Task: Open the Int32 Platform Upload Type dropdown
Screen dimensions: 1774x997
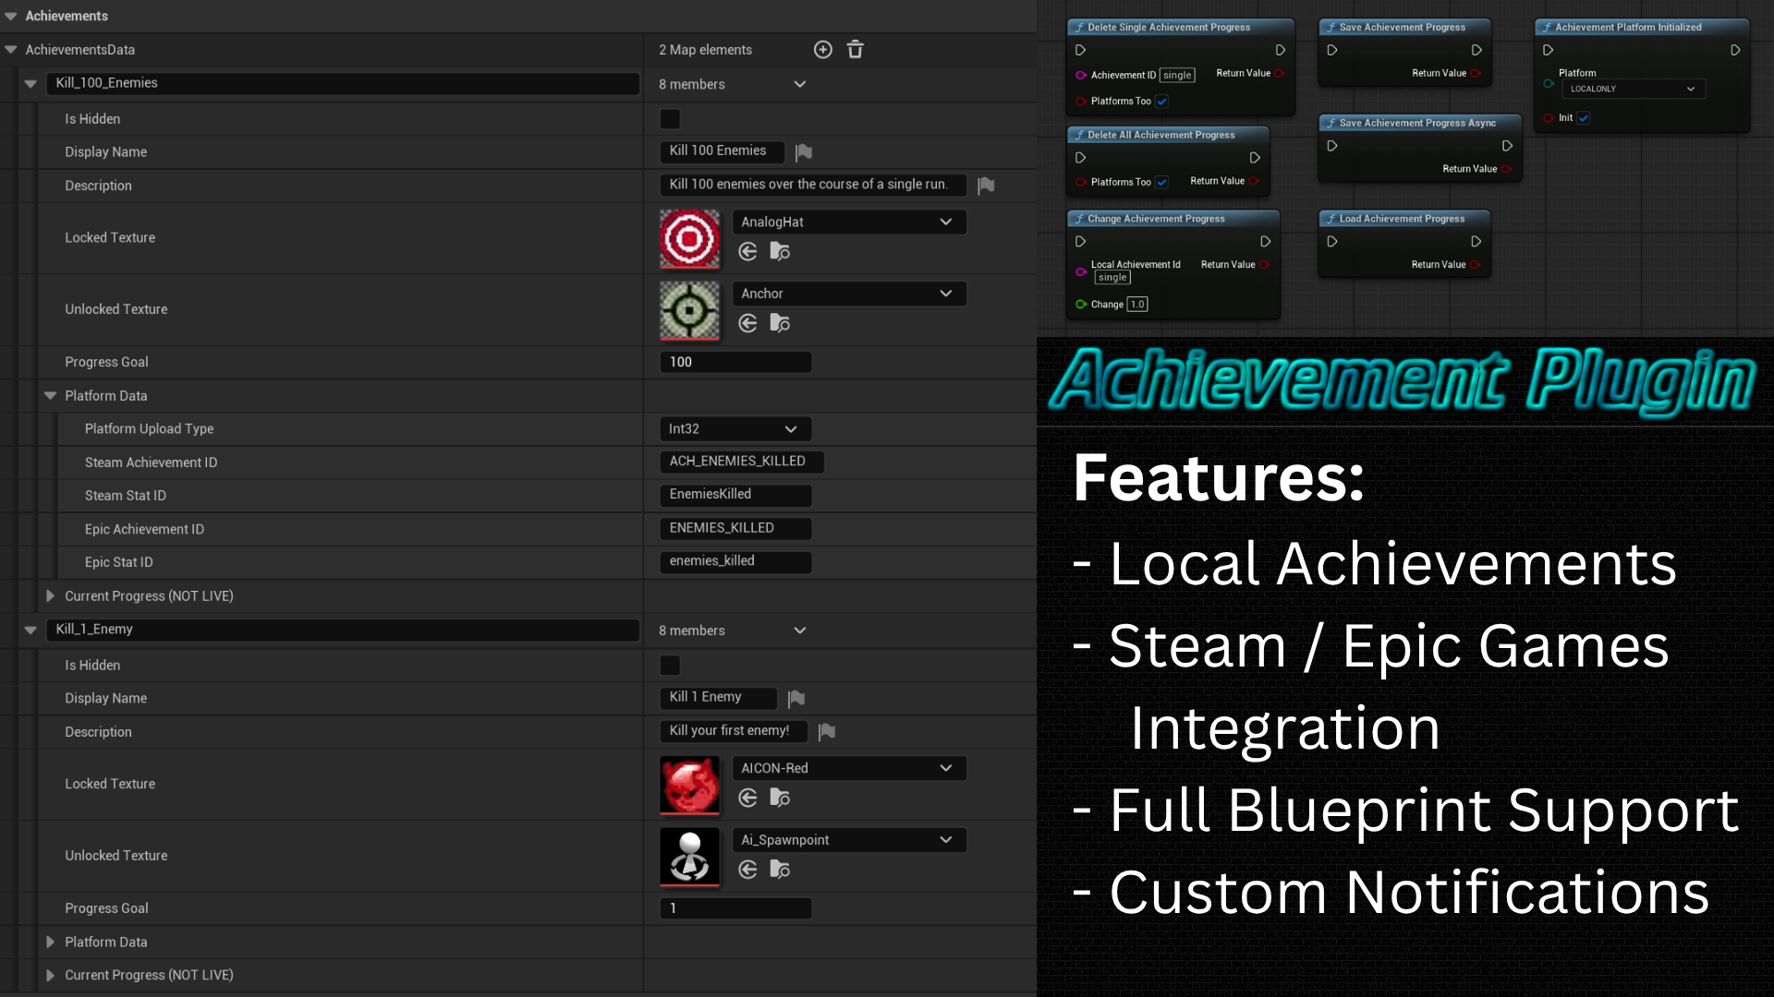Action: 735,429
